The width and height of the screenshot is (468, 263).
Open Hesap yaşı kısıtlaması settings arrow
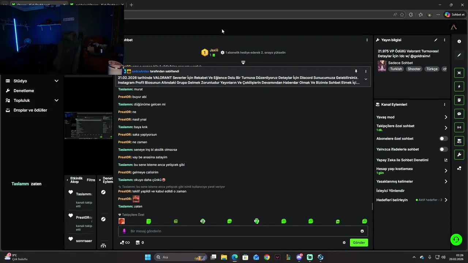446,171
